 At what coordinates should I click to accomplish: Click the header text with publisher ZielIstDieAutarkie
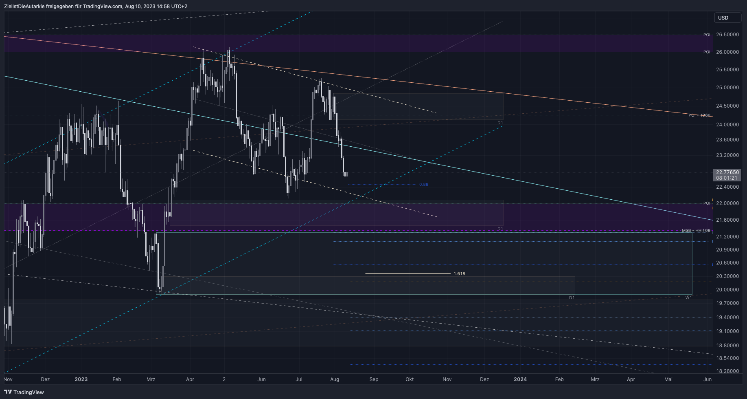[x=96, y=6]
